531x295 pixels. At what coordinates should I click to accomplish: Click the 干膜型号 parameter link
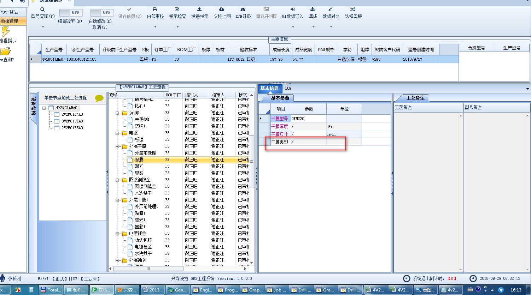coord(279,119)
